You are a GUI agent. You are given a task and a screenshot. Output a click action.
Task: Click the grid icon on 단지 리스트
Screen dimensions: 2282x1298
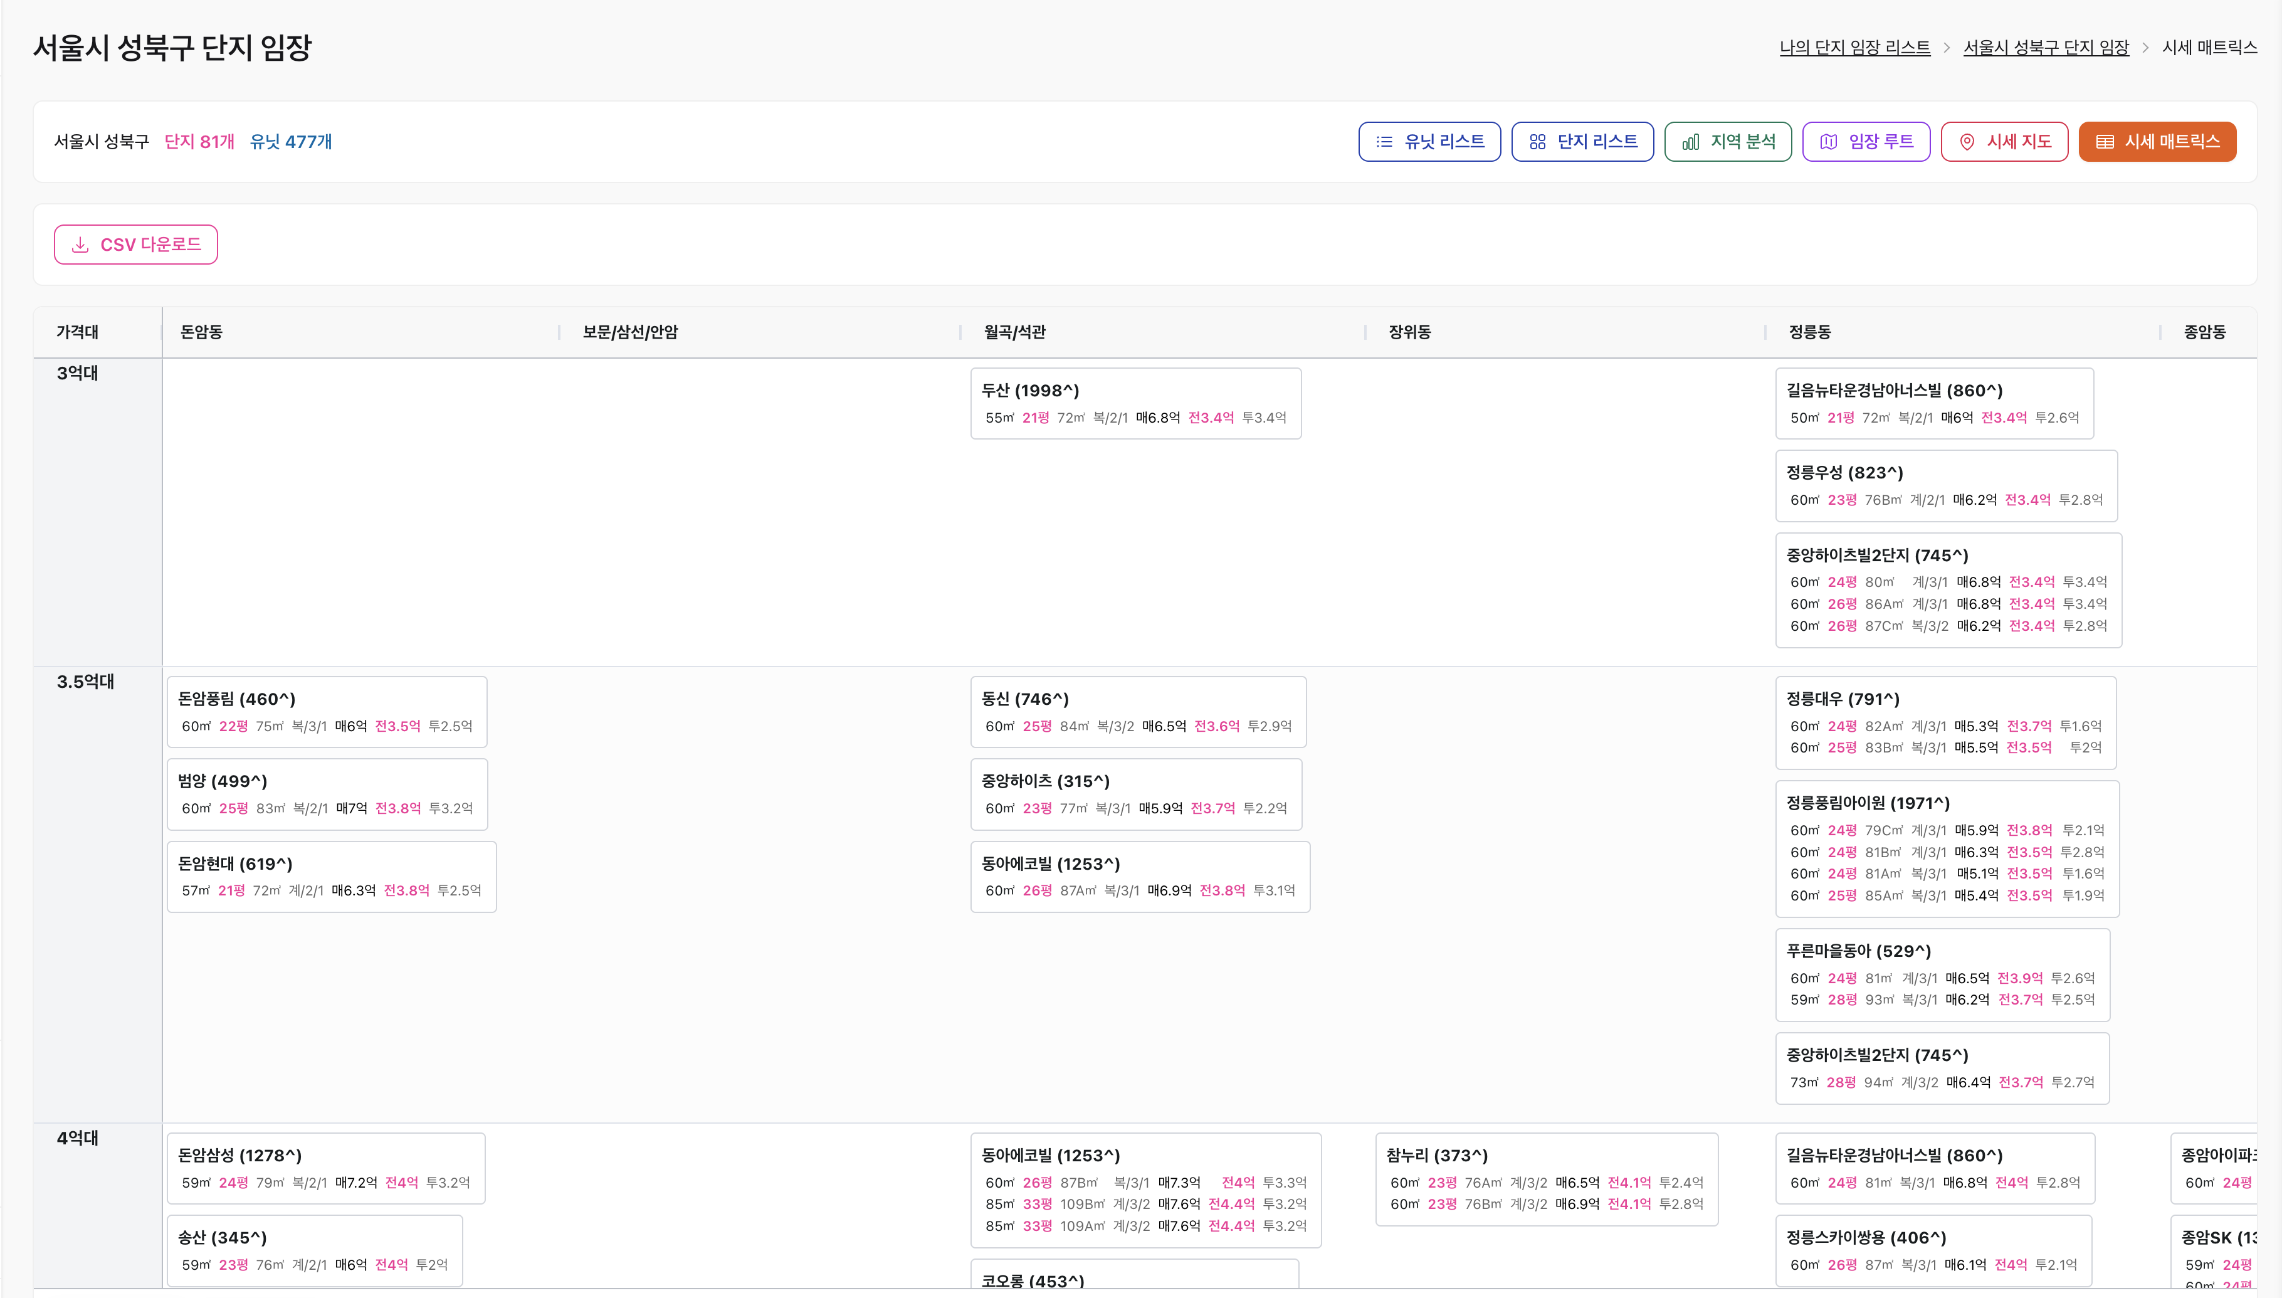1537,142
